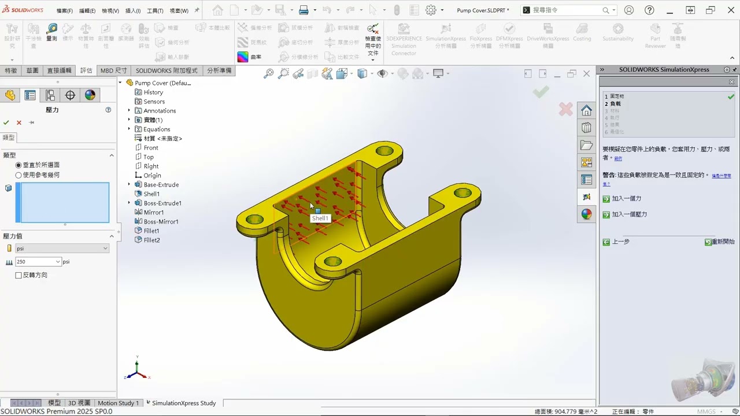
Task: Open View Orientation cube icon
Action: pos(341,73)
